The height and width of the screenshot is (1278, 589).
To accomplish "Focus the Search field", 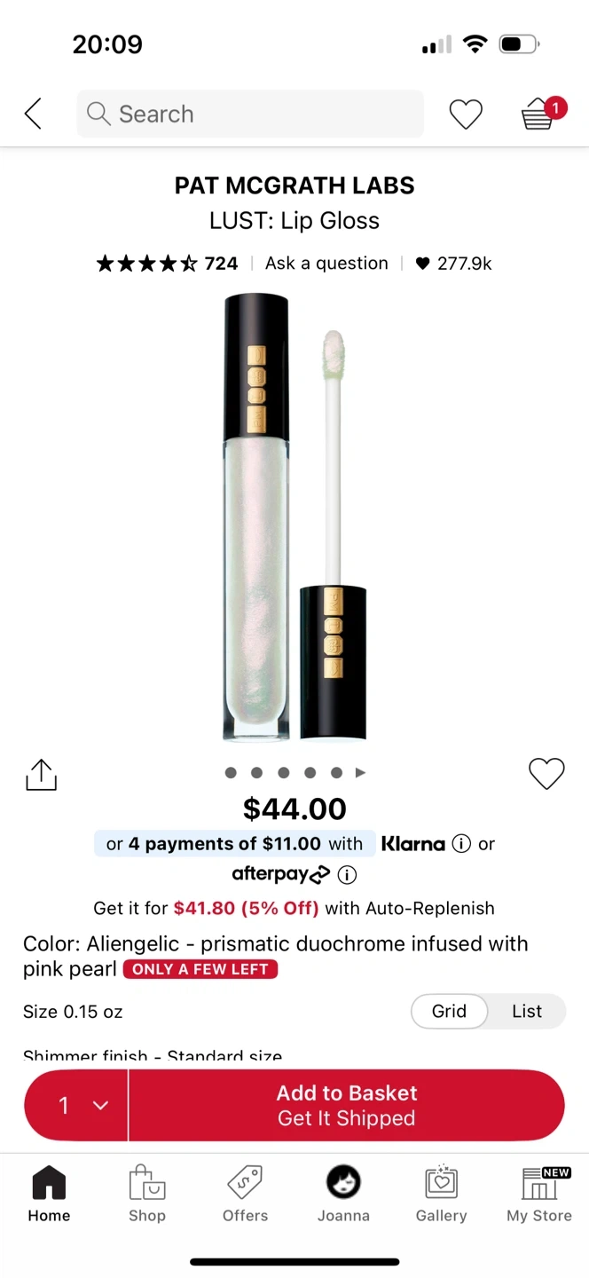I will point(250,114).
